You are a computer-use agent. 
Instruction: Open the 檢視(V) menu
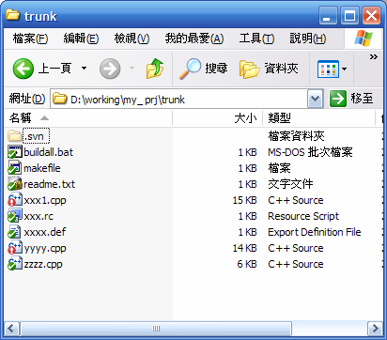pyautogui.click(x=132, y=39)
